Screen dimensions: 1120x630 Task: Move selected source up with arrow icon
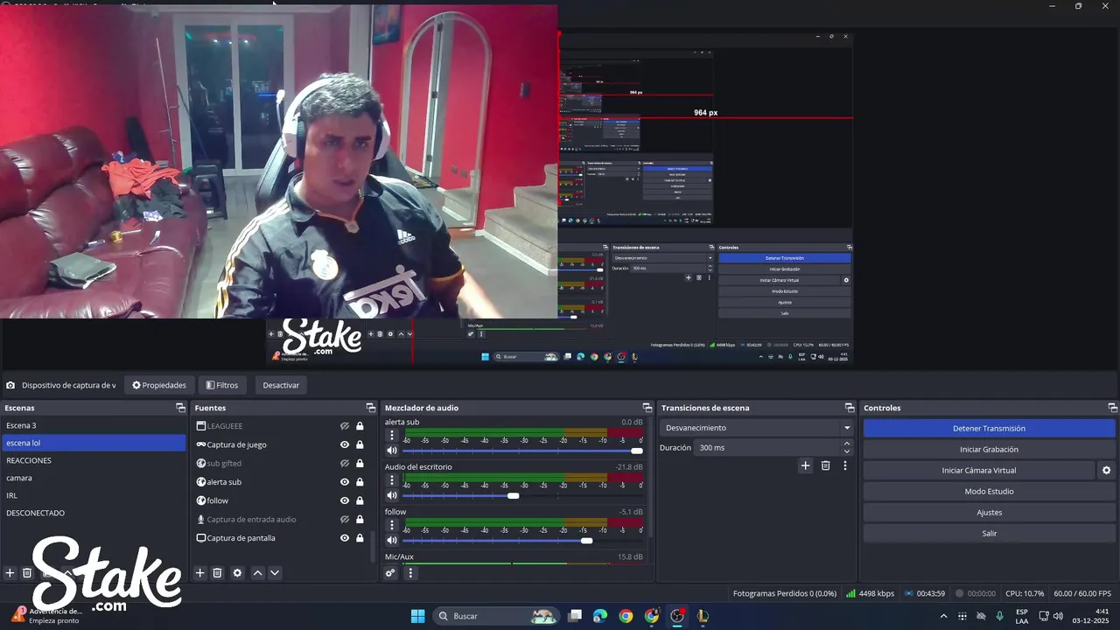[257, 573]
